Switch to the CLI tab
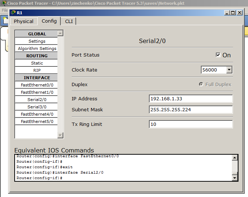 pos(69,21)
